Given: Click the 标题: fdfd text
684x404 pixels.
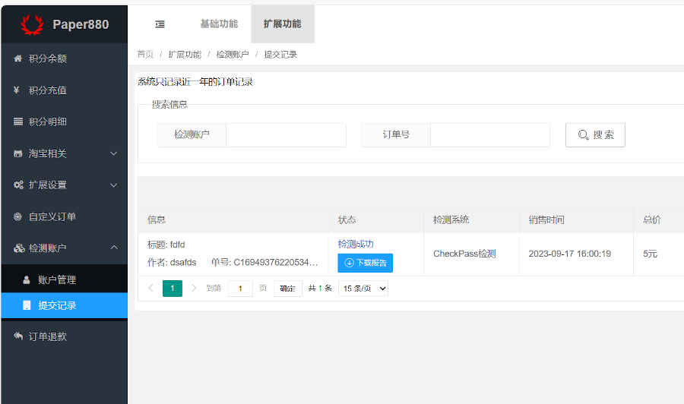Looking at the screenshot, I should tap(166, 245).
